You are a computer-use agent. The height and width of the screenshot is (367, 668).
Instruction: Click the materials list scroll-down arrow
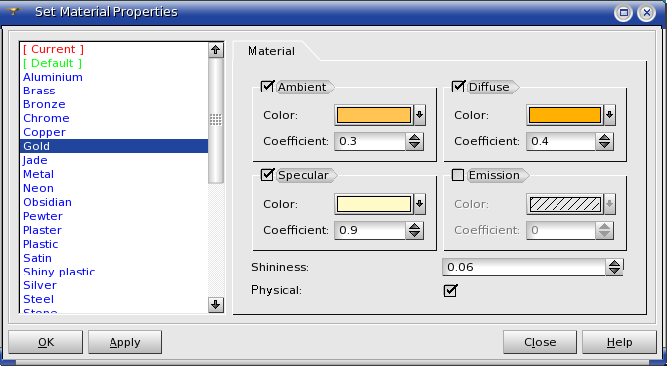[x=216, y=305]
